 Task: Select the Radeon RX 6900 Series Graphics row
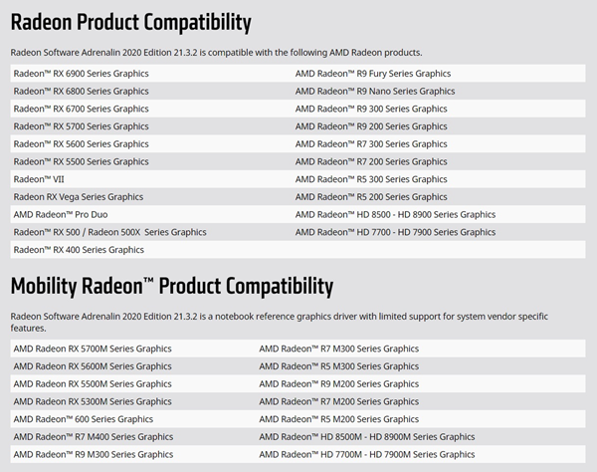tap(82, 74)
